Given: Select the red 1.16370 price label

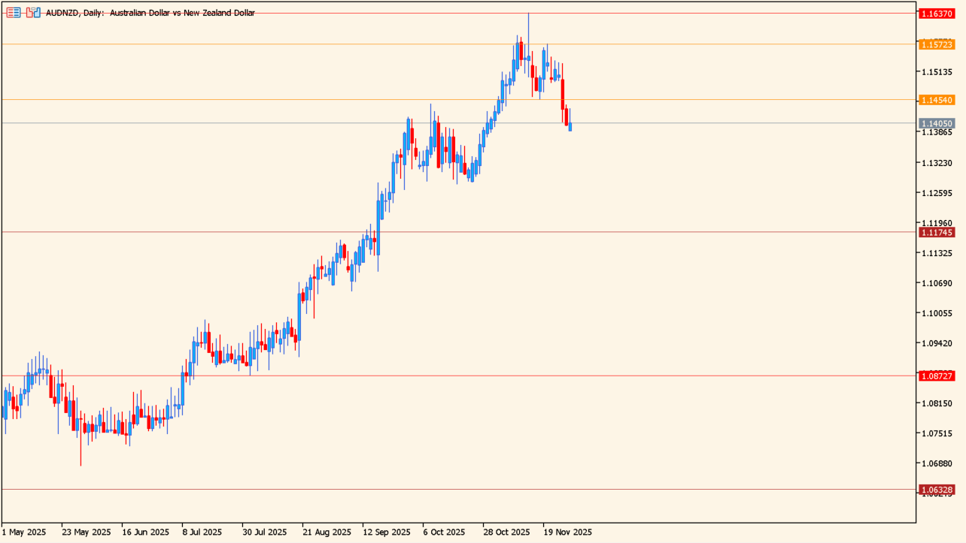Looking at the screenshot, I should point(937,14).
